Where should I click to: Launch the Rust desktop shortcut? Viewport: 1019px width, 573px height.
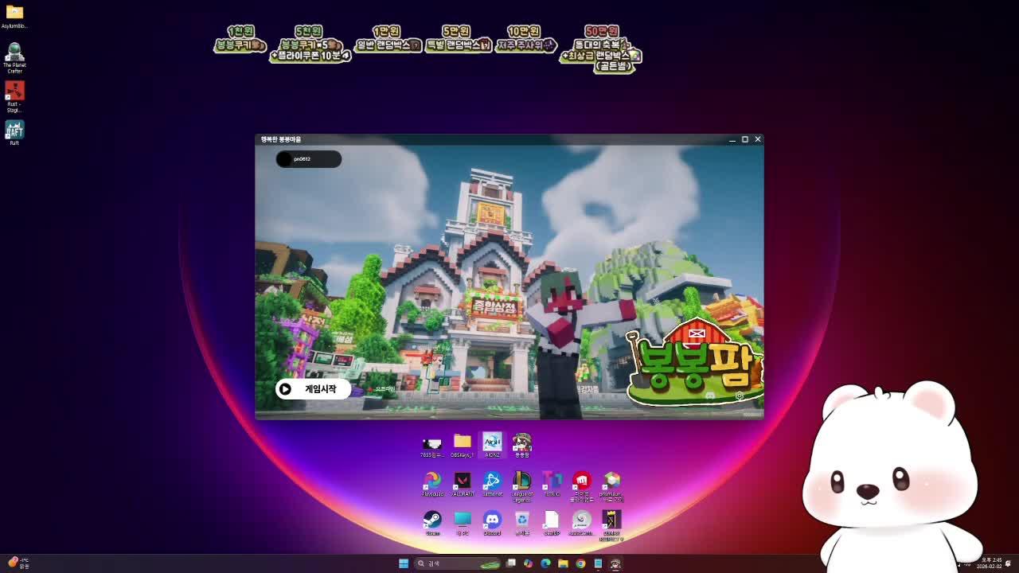tap(14, 97)
